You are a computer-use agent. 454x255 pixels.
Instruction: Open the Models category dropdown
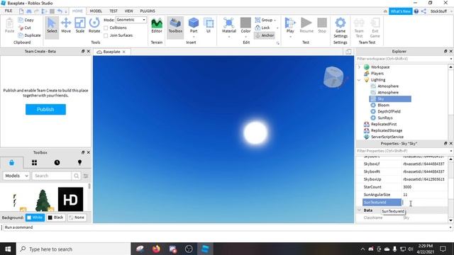16,176
